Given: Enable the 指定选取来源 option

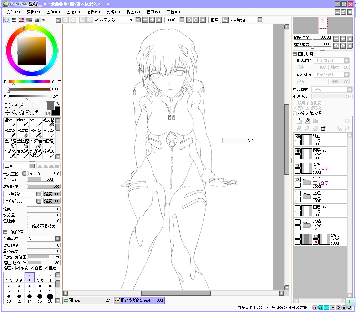Looking at the screenshot, I should click(295, 113).
